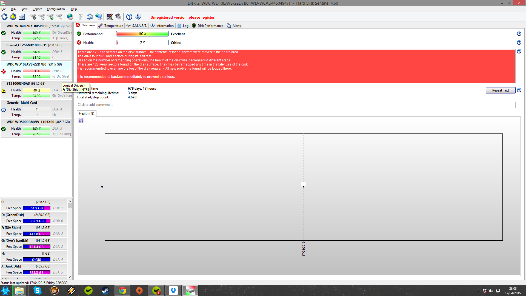Open the Disk menu

(x=13, y=9)
